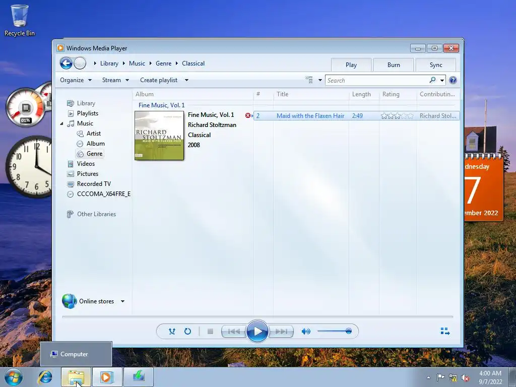Click Create playlist
The width and height of the screenshot is (516, 387).
pos(159,80)
